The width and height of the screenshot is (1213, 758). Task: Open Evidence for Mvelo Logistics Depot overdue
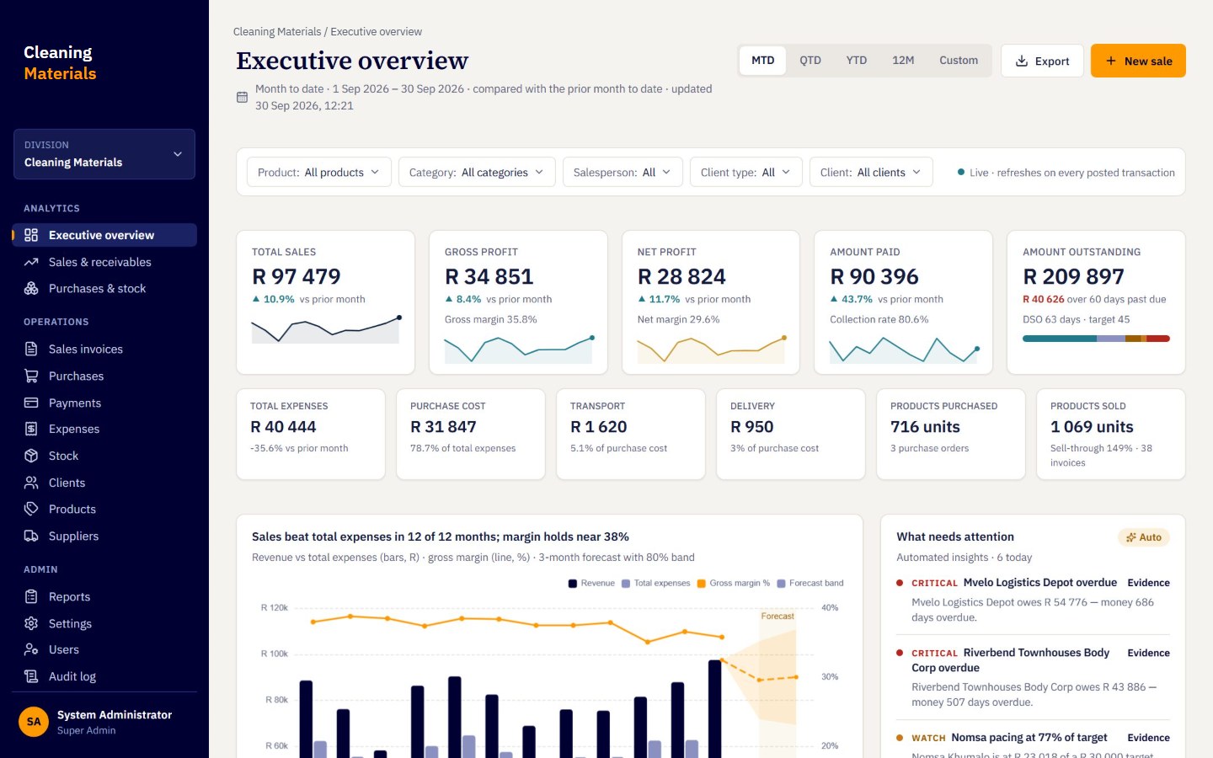point(1148,583)
